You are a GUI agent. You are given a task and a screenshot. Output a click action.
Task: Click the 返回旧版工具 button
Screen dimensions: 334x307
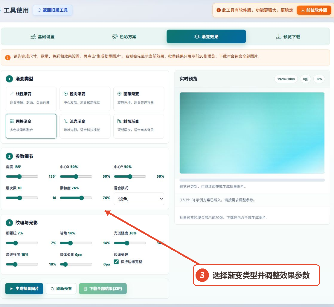[x=53, y=10]
